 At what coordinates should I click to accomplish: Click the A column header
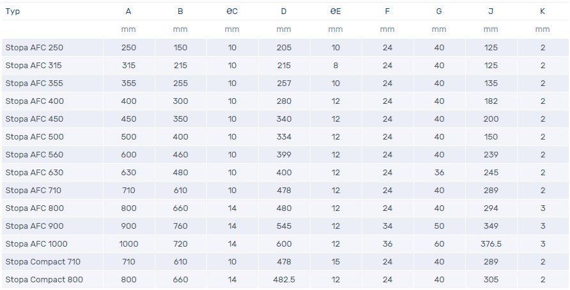tap(128, 11)
